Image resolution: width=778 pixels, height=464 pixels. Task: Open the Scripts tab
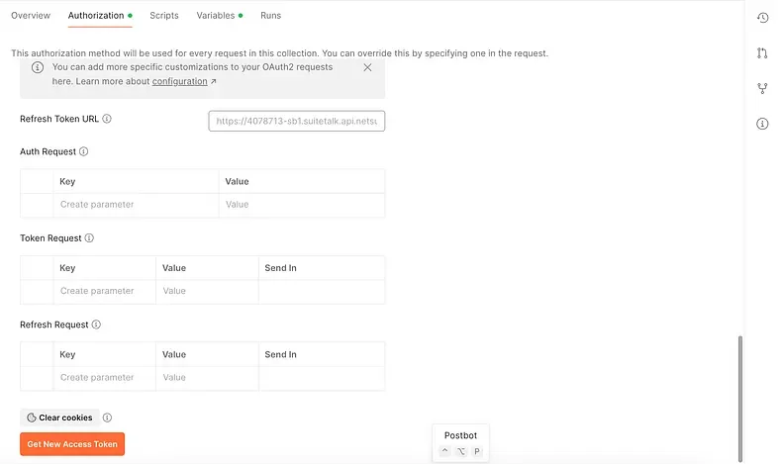(x=164, y=16)
